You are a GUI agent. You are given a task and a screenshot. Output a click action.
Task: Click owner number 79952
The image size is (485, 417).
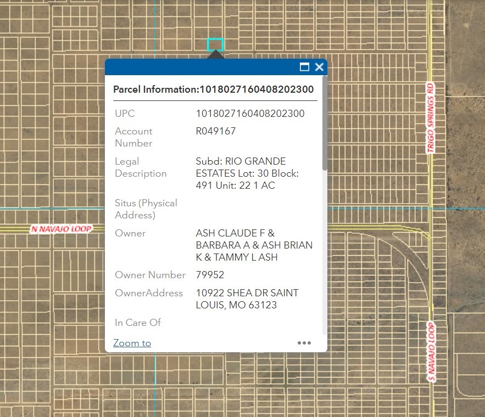[210, 275]
